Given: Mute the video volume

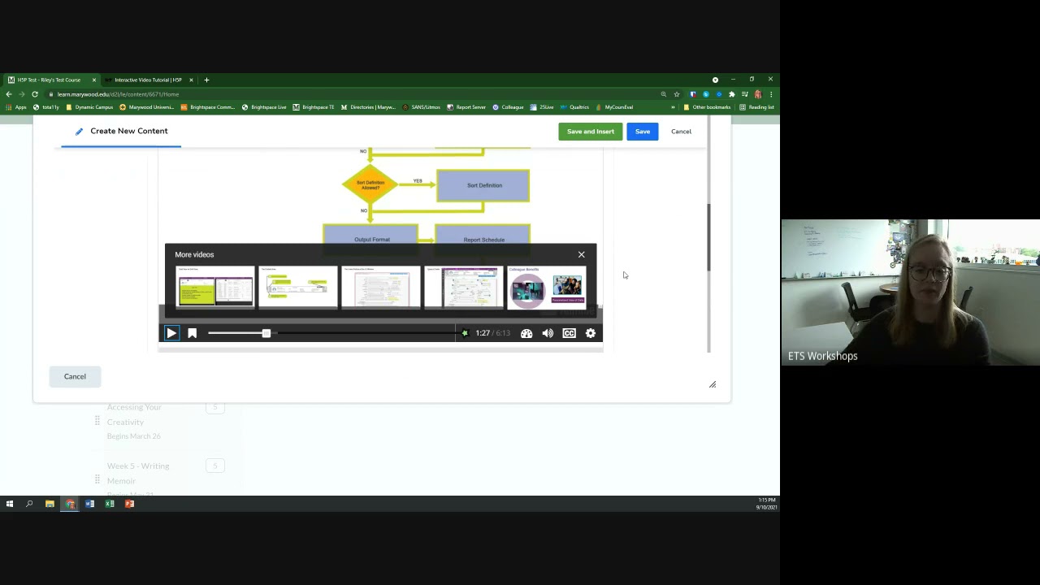Looking at the screenshot, I should (x=548, y=333).
